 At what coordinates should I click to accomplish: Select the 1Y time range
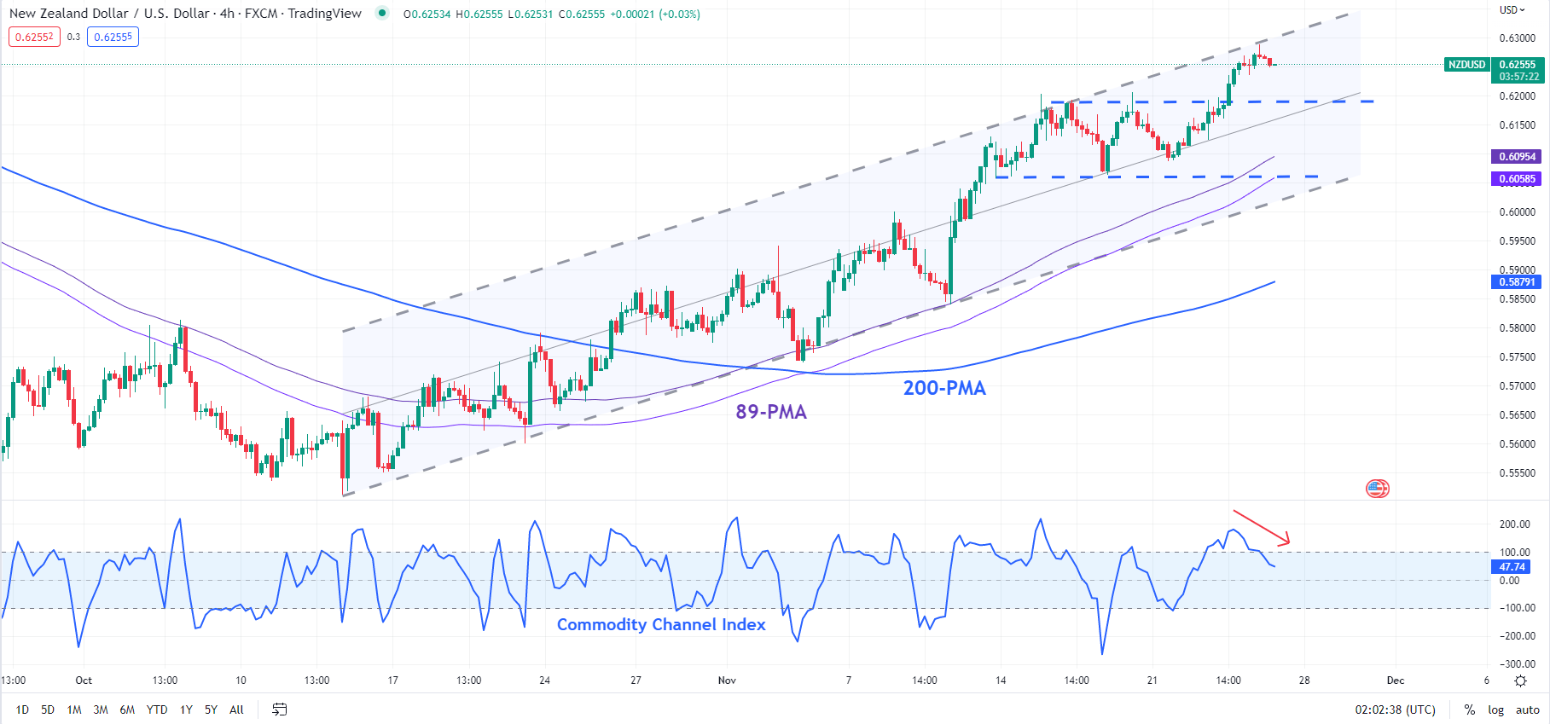pos(186,710)
